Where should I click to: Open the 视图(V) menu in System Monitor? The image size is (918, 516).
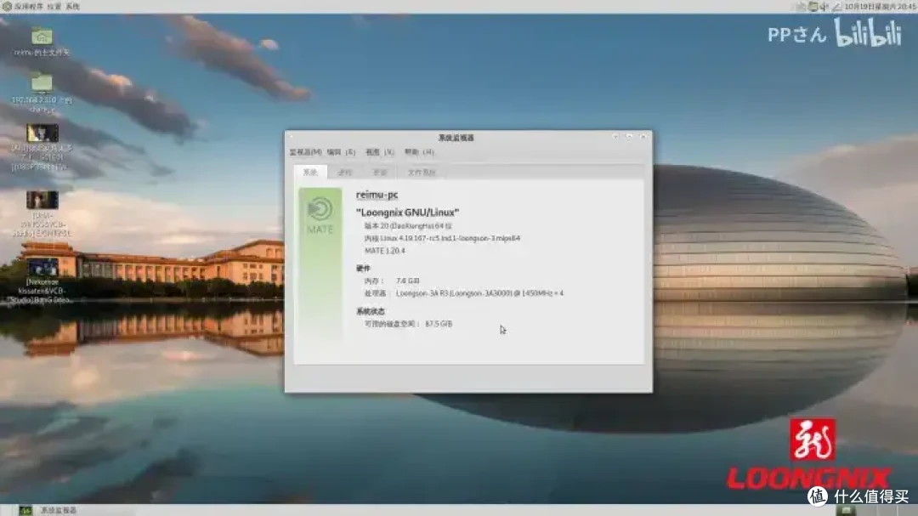click(x=379, y=151)
